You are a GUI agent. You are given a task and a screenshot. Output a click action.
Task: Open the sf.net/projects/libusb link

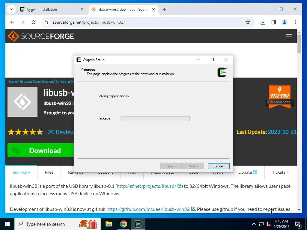point(147,186)
